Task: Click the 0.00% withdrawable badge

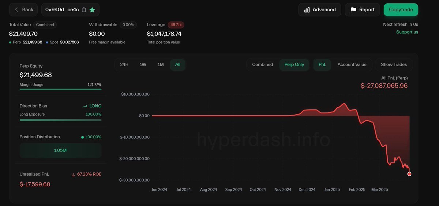Action: tap(128, 25)
